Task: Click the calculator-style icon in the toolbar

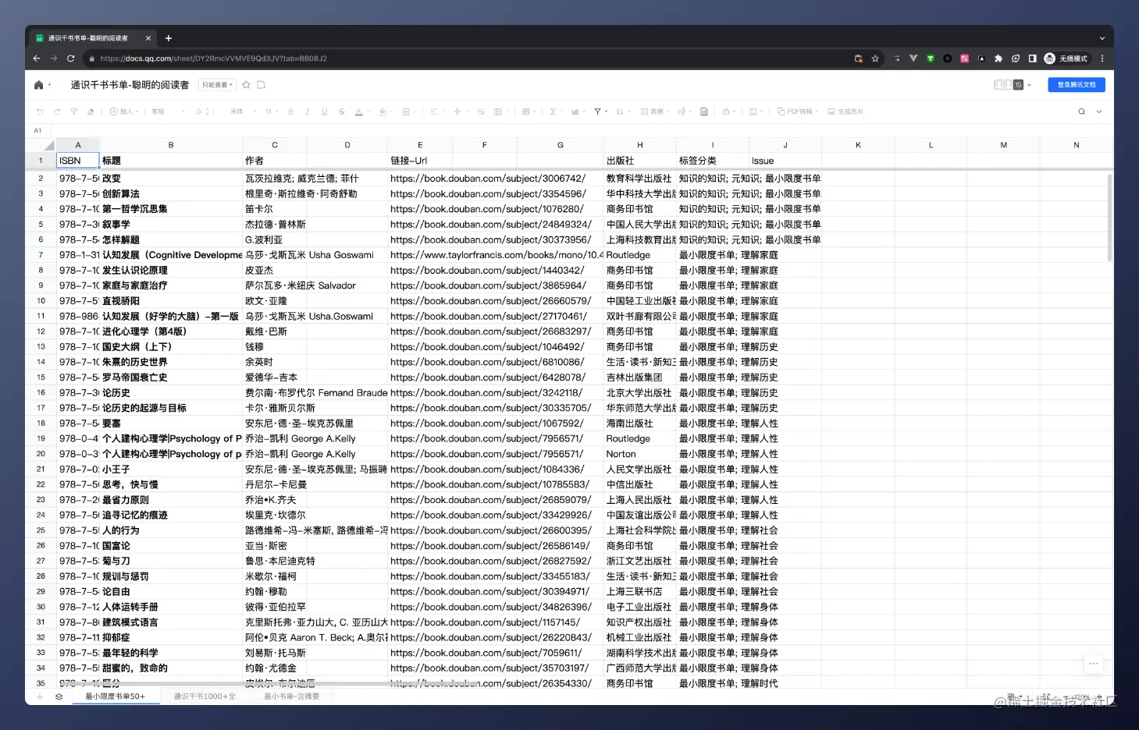Action: (x=704, y=112)
